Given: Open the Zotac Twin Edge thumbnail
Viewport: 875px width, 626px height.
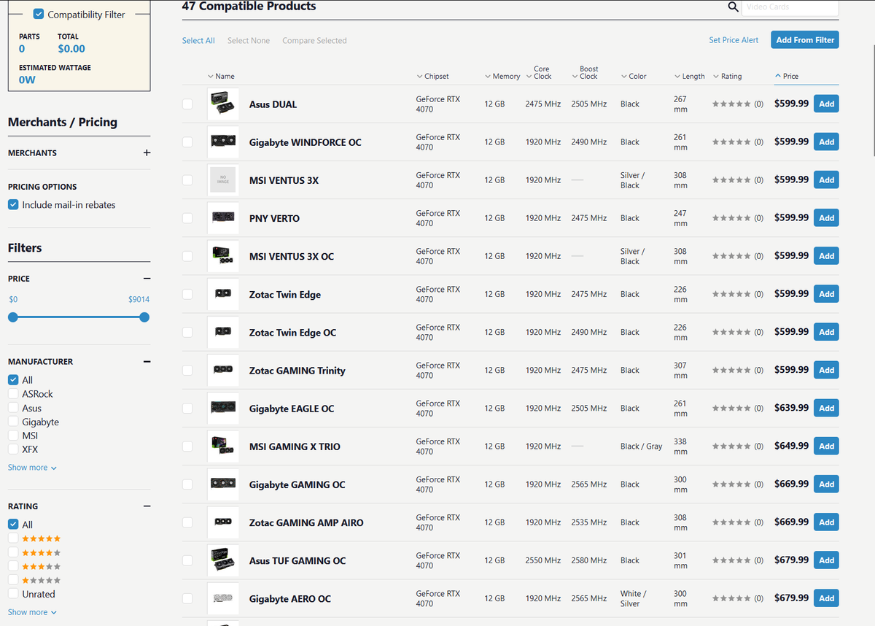Looking at the screenshot, I should coord(222,294).
